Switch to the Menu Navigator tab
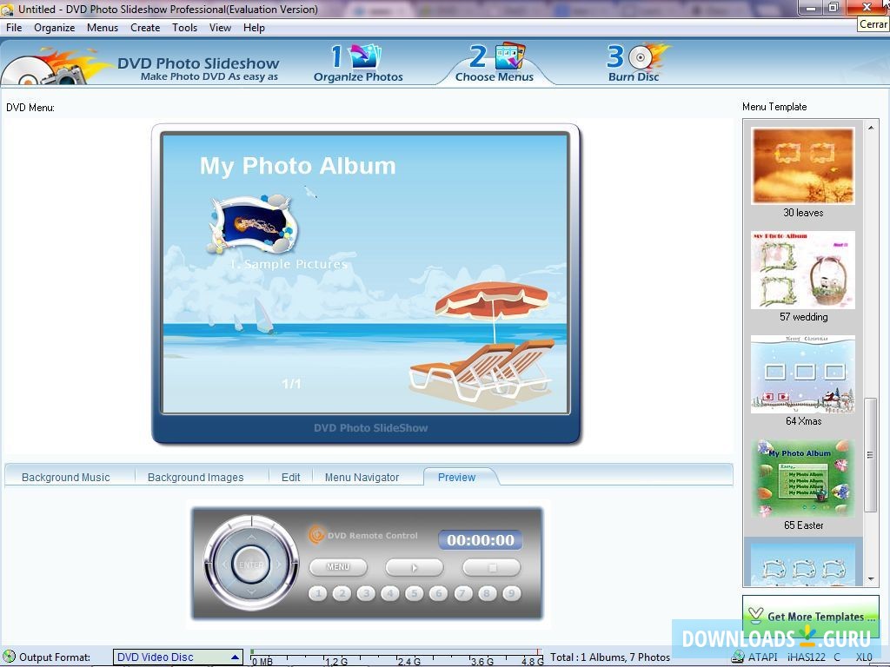Screen dimensions: 890x667 click(362, 477)
